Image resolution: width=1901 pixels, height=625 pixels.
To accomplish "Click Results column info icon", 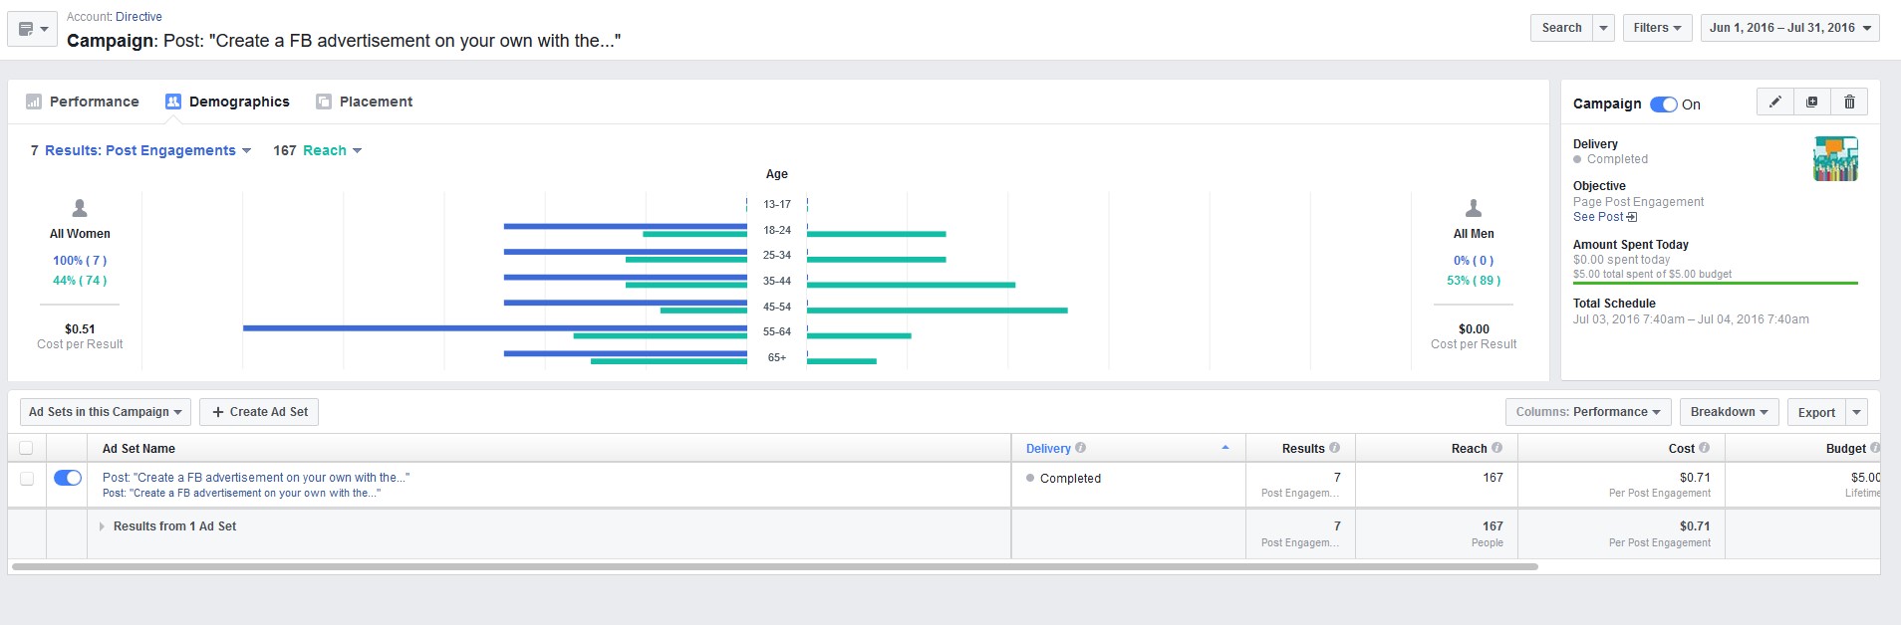I will coord(1335,448).
